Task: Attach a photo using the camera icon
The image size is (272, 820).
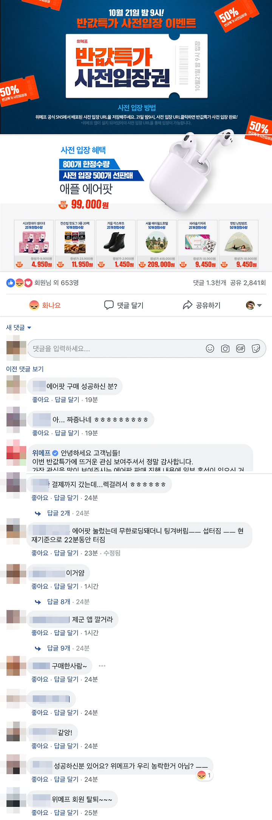Action: [225, 348]
